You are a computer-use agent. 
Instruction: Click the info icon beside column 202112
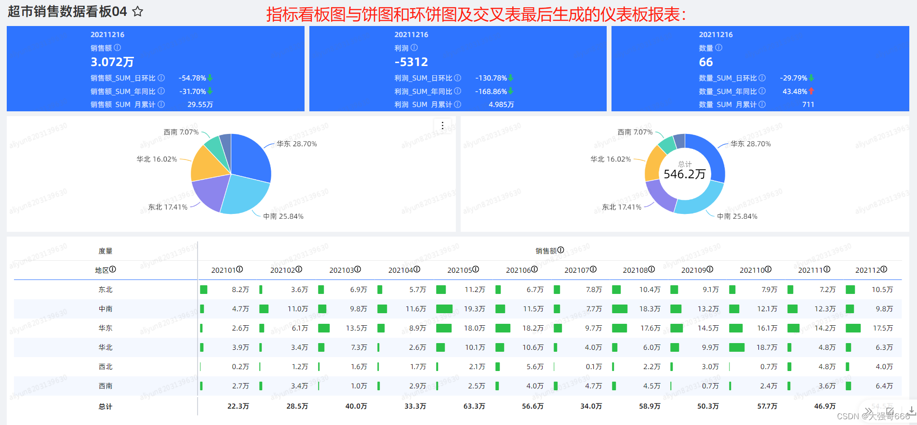pos(884,269)
